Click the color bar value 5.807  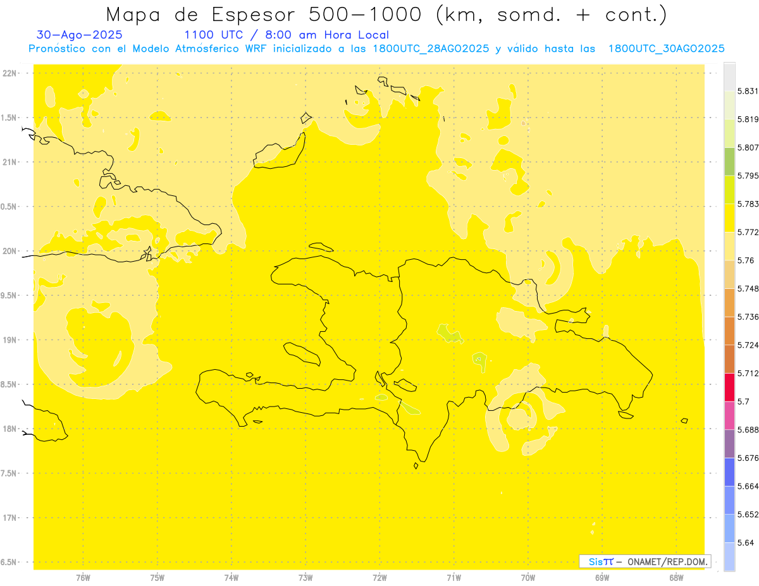pyautogui.click(x=748, y=147)
